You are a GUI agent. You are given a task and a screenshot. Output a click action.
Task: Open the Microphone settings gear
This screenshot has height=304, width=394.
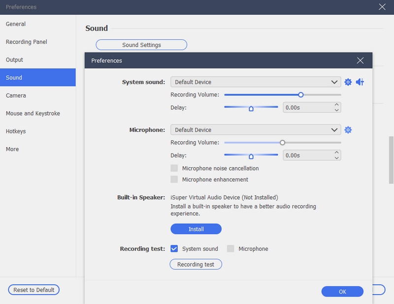click(x=348, y=129)
